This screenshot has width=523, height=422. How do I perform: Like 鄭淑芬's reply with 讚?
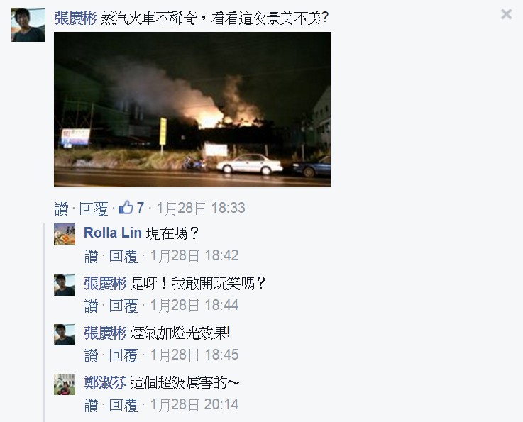(x=91, y=406)
